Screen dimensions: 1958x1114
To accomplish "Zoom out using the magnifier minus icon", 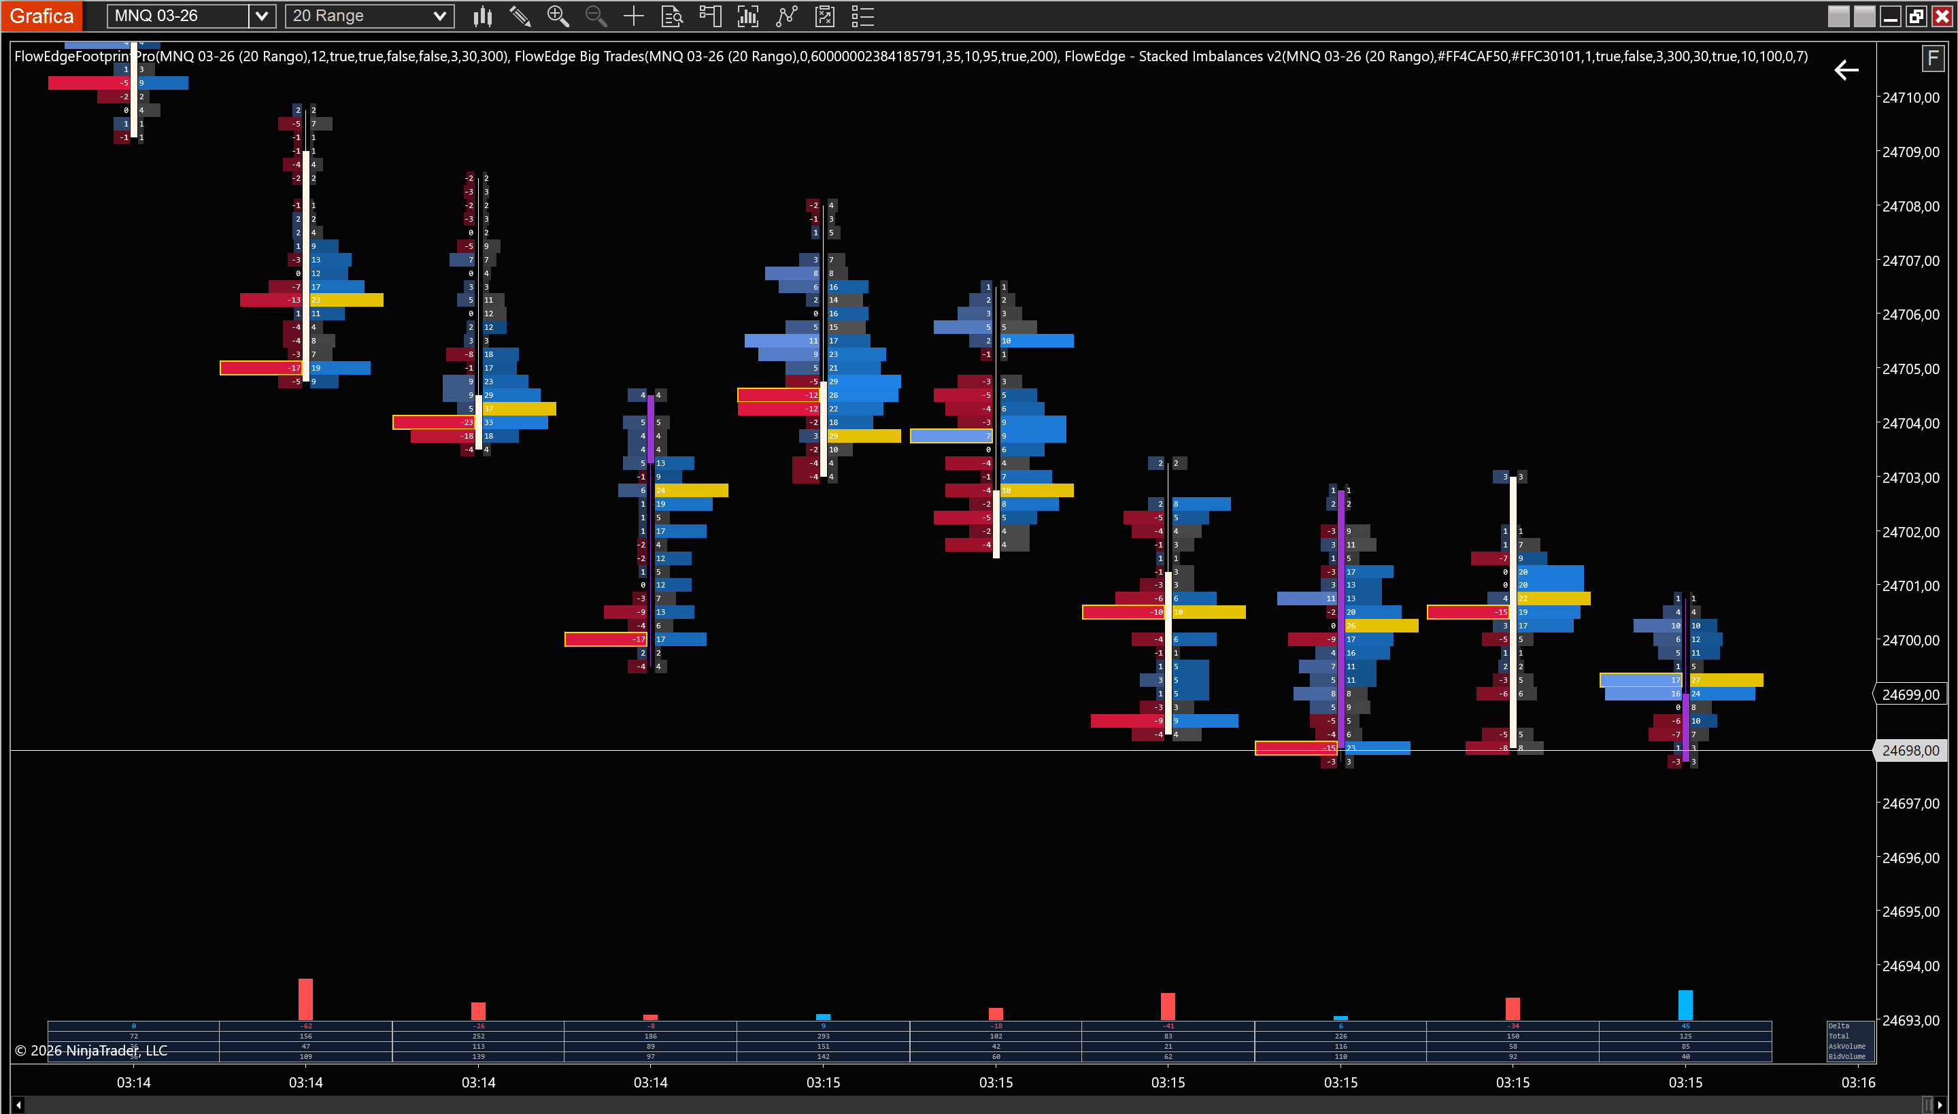I will [596, 15].
